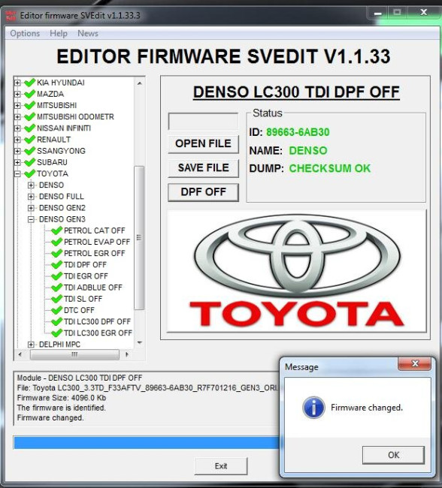Click checkmark icon of TDI DPF OFF
Screen dimensions: 442x488
[56, 264]
